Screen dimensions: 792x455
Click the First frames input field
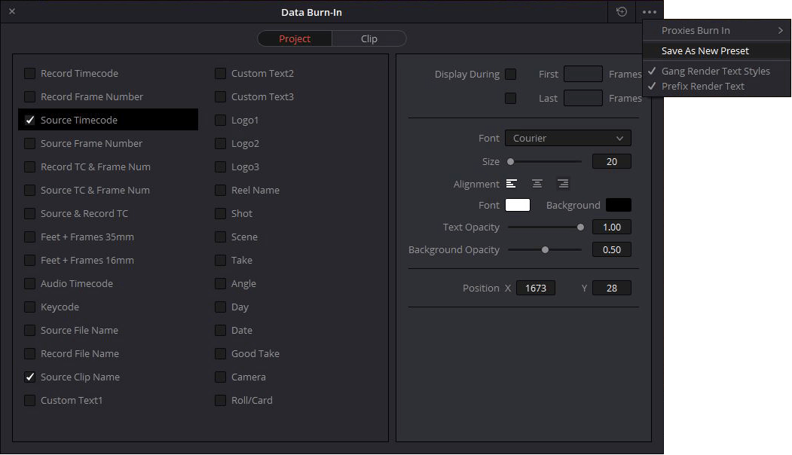click(583, 75)
